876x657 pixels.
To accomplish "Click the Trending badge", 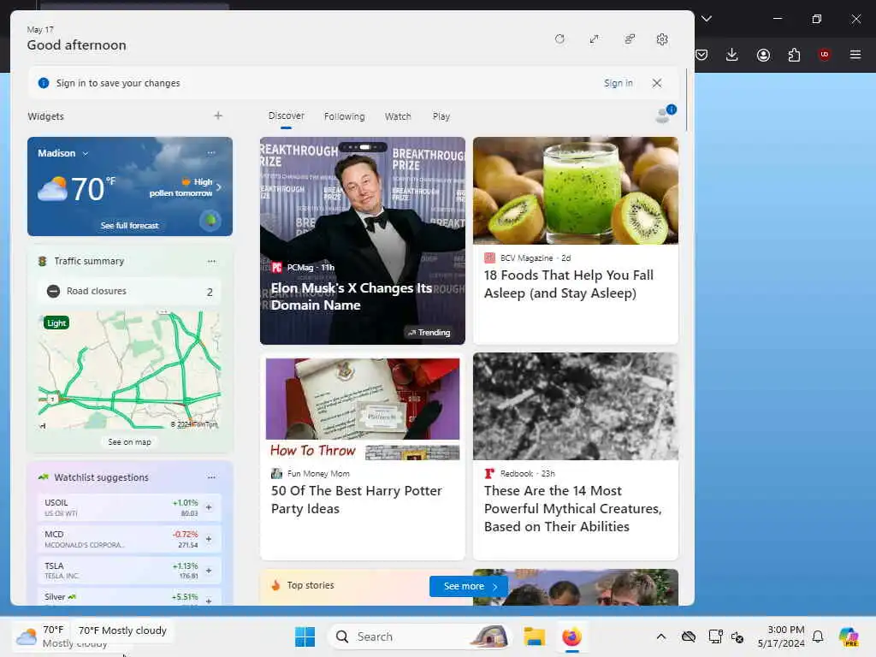I will coord(429,333).
